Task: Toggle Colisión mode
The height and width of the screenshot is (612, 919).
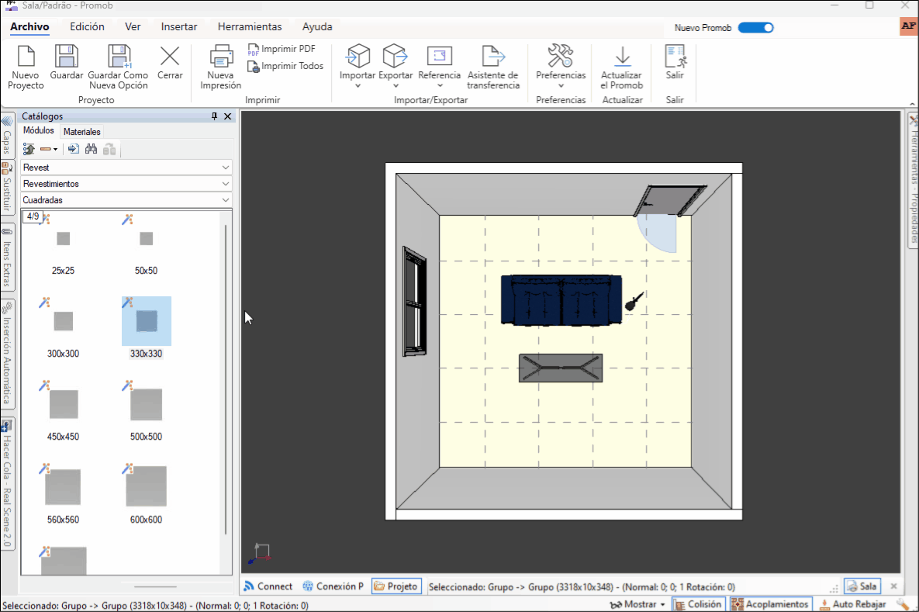Action: click(x=697, y=604)
